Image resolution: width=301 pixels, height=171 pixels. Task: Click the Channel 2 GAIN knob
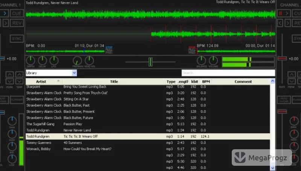[294, 121]
